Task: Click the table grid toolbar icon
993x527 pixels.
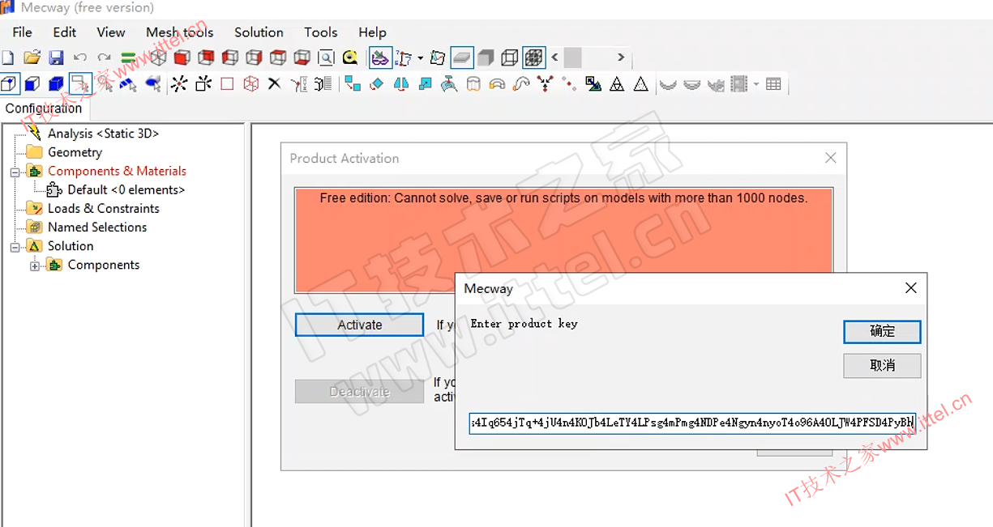Action: tap(773, 83)
